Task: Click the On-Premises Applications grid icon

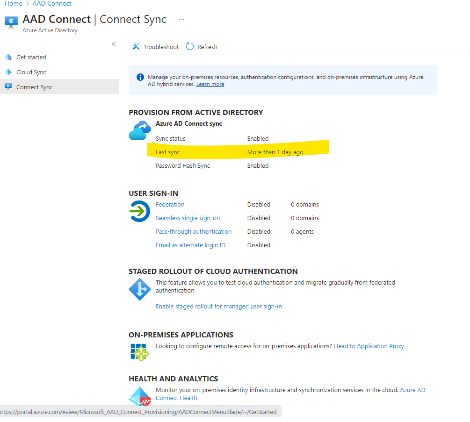Action: pos(140,352)
